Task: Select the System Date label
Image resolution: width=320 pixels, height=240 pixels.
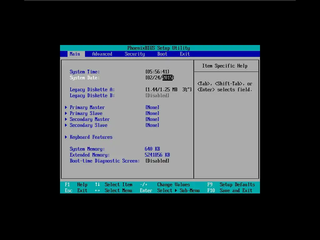Action: (x=85, y=78)
